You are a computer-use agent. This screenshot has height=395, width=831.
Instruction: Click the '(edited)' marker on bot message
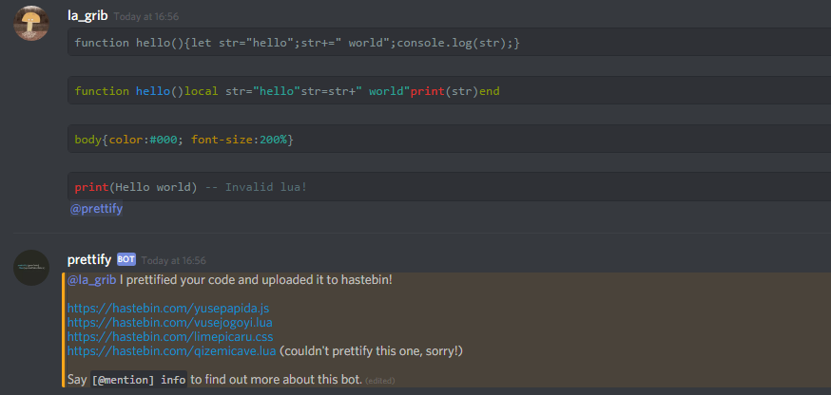[380, 381]
